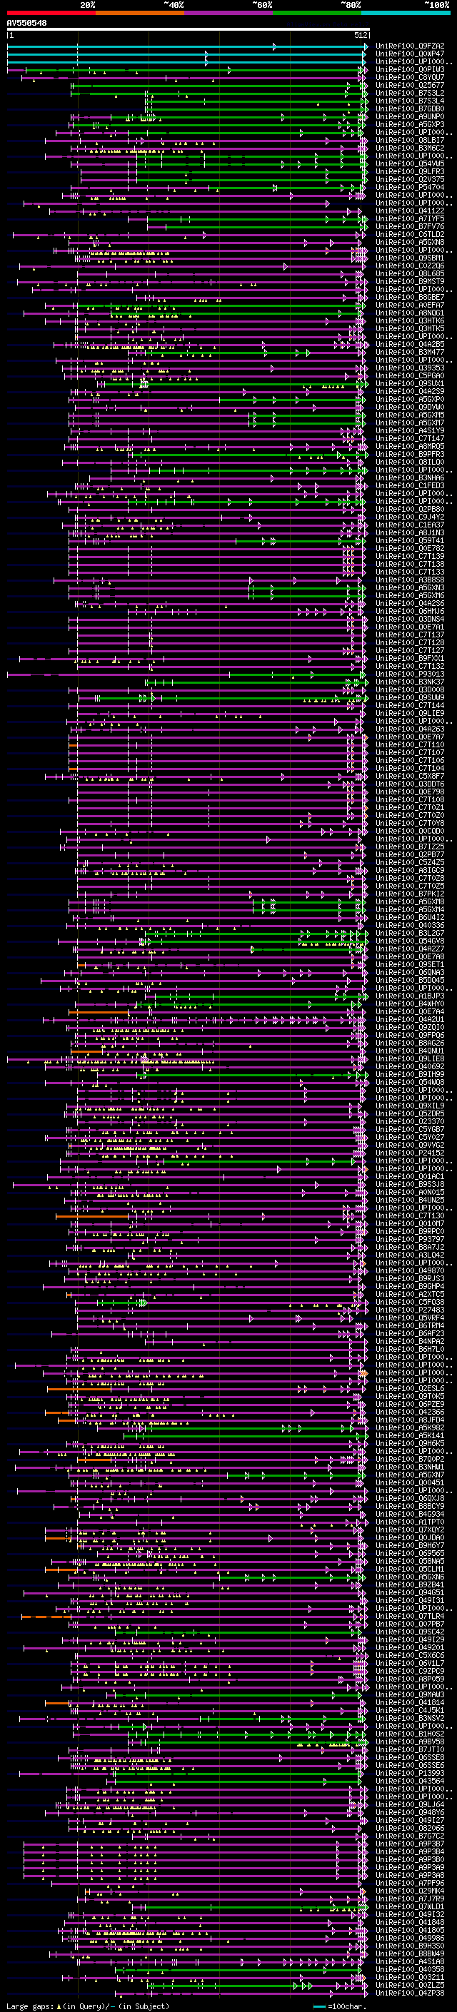Select the UniRef100_A4S1Y9 label
The width and height of the screenshot is (457, 2012).
[x=410, y=430]
